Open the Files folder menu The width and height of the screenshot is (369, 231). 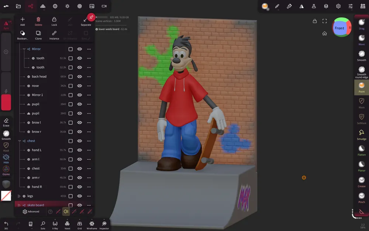[x=18, y=6]
